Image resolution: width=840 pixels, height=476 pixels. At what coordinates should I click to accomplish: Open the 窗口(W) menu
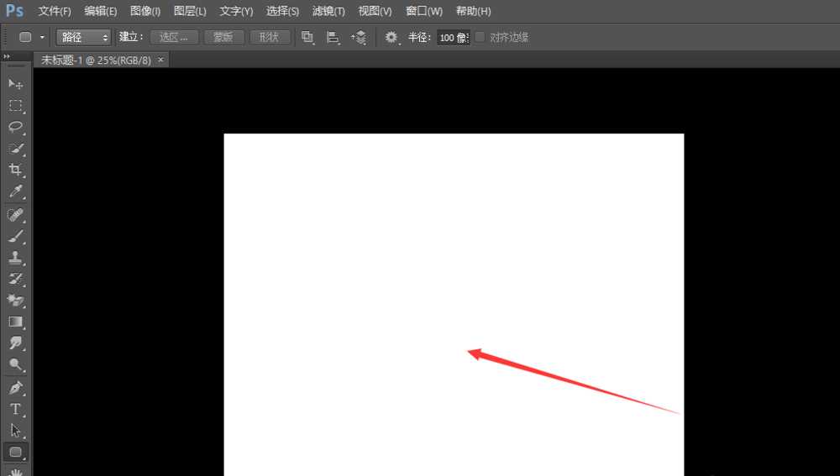coord(424,11)
